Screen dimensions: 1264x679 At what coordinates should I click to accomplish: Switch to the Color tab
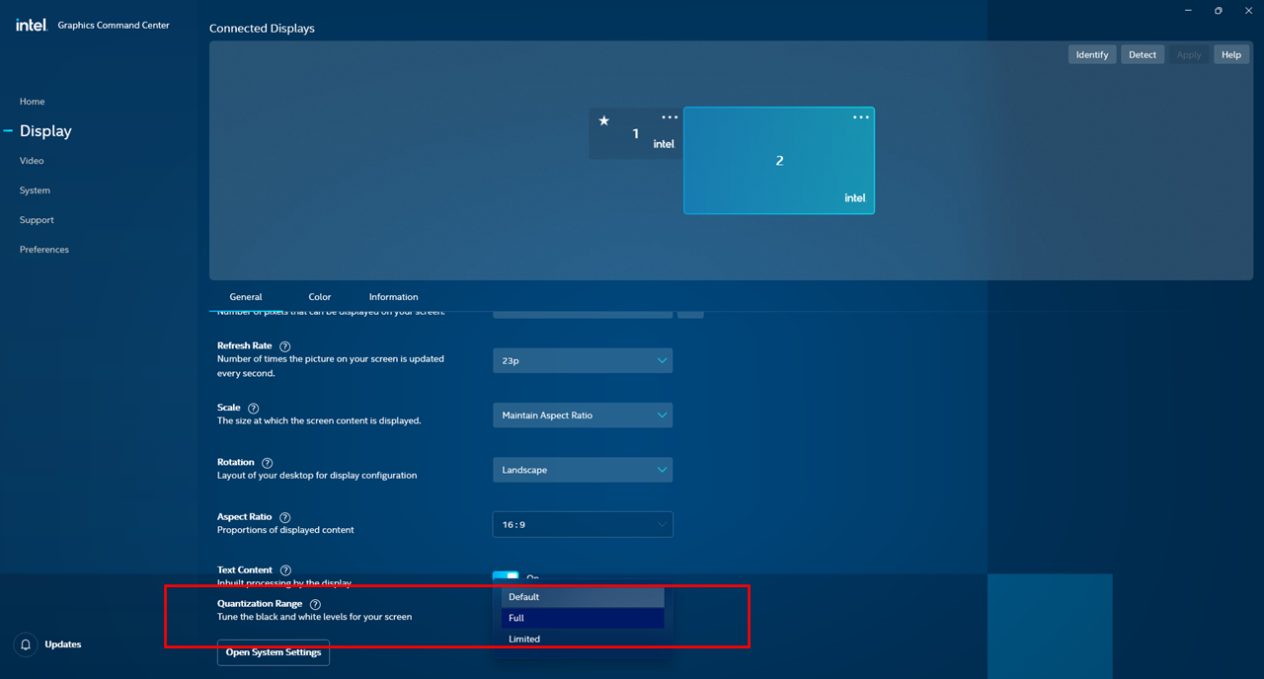(319, 297)
